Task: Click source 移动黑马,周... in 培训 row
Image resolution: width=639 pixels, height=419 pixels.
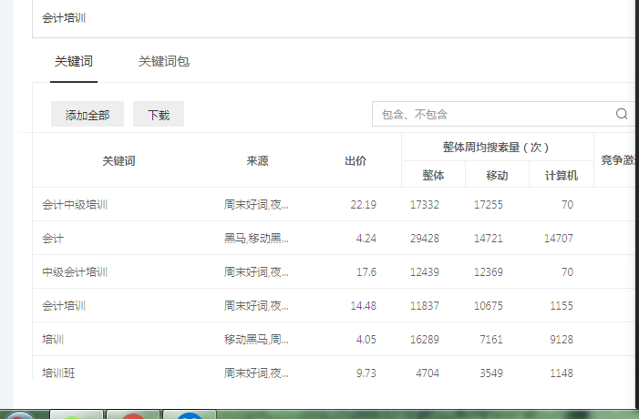Action: (256, 340)
